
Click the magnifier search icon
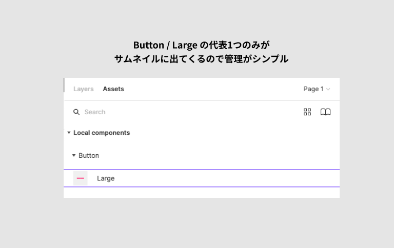point(76,112)
